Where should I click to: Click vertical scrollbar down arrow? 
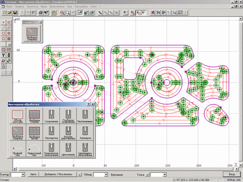pos(241,165)
